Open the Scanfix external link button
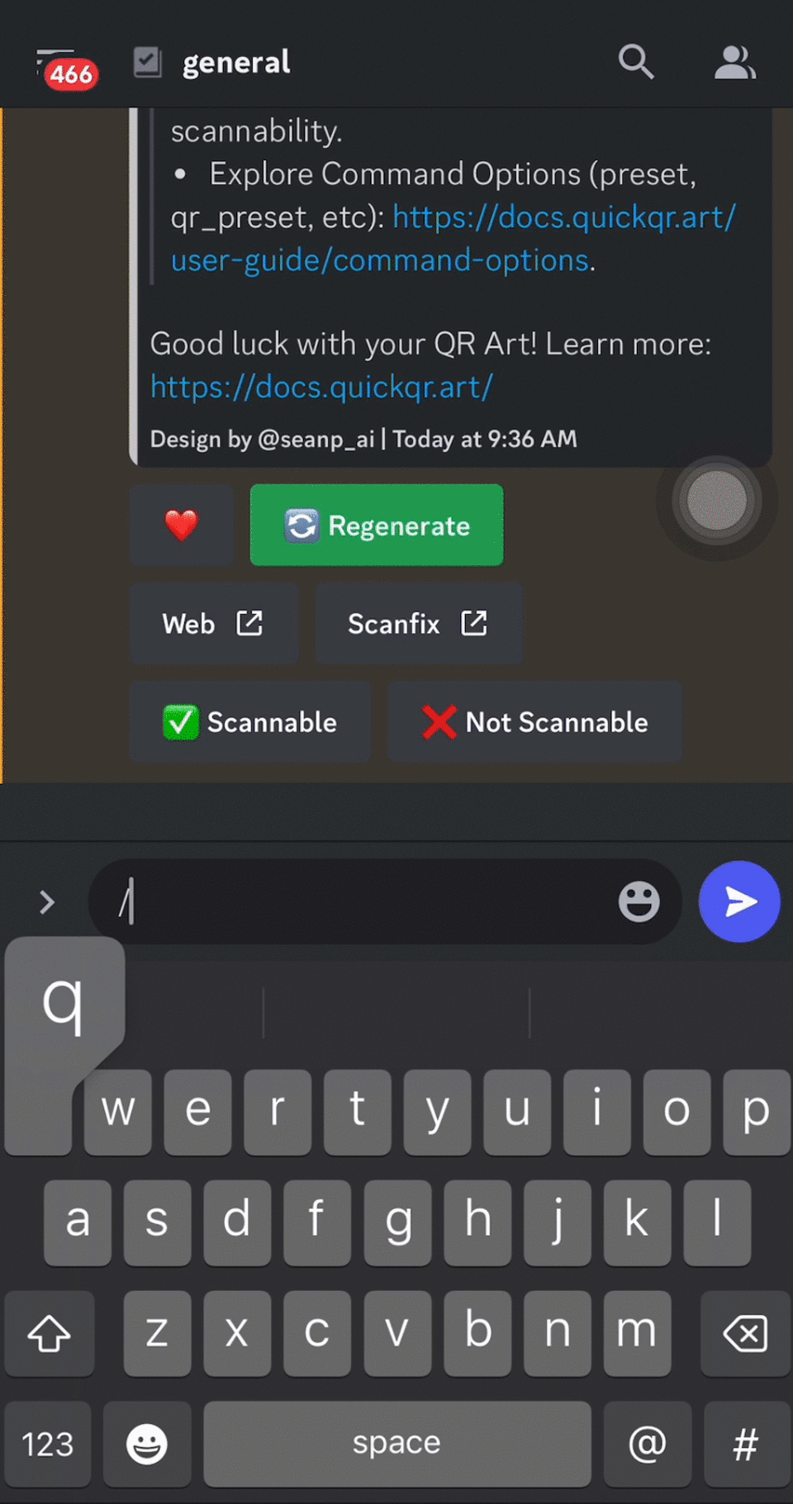This screenshot has height=1504, width=793. pyautogui.click(x=419, y=623)
